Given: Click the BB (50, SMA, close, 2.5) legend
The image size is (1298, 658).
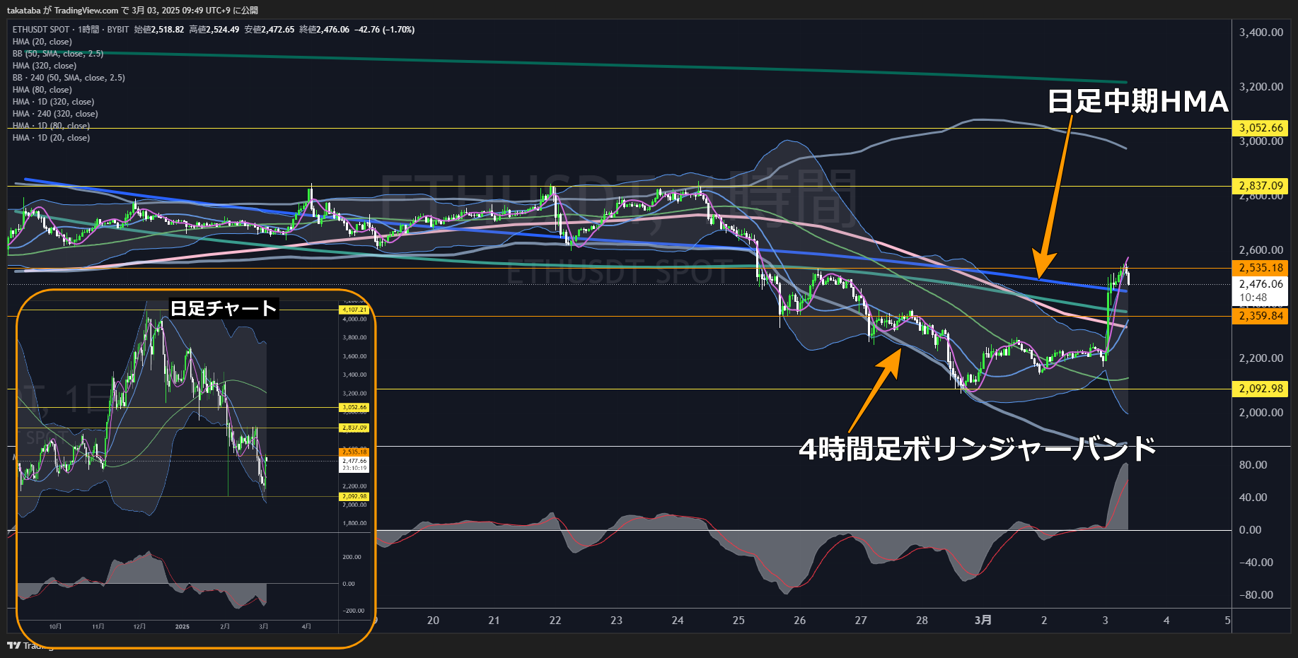Looking at the screenshot, I should click(x=58, y=54).
